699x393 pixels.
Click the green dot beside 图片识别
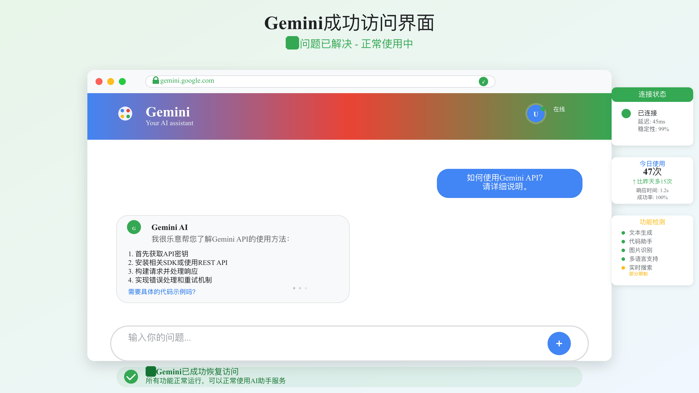coord(623,250)
